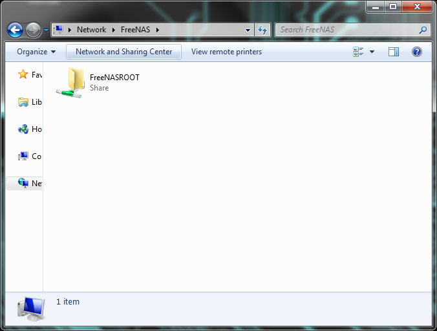Open the address bar history dropdown
437x331 pixels.
click(248, 30)
